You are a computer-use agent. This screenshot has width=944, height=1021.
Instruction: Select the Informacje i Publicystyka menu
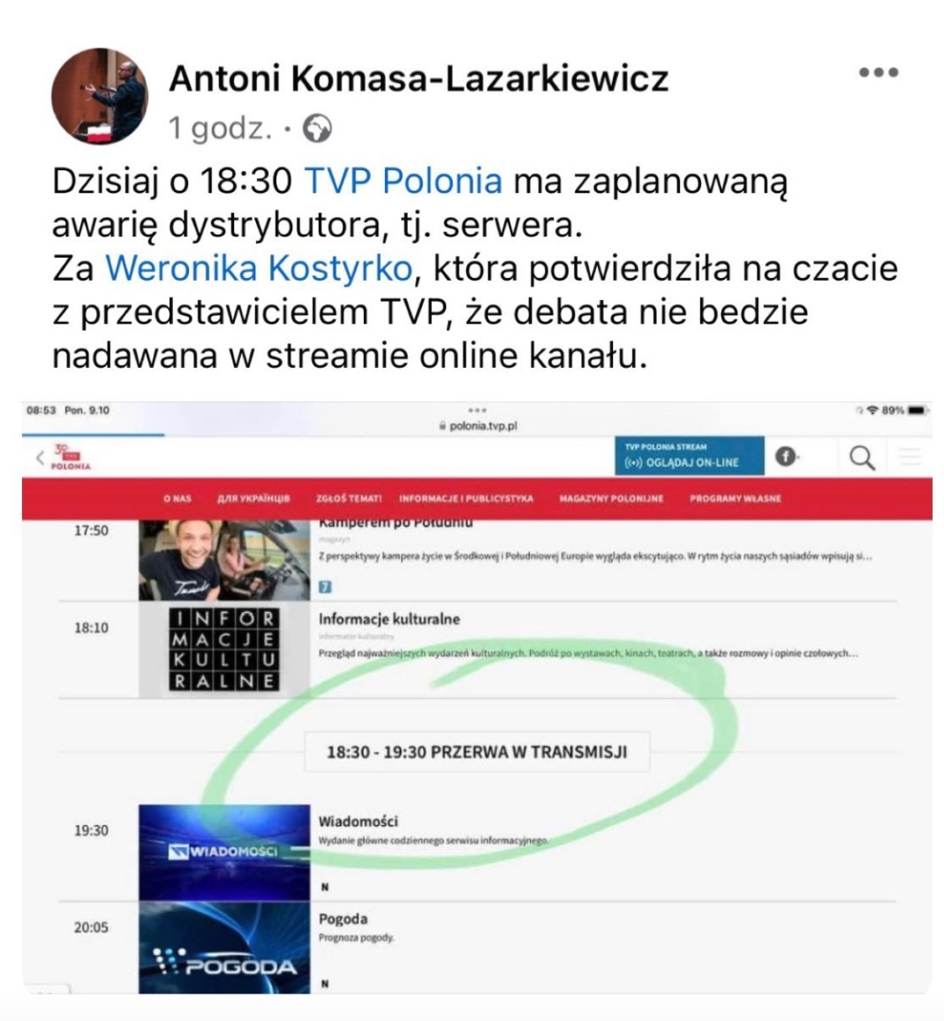(465, 498)
